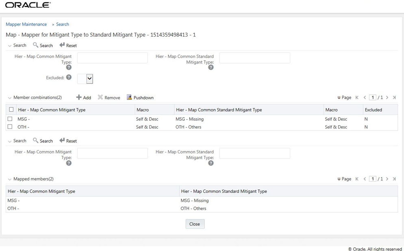Go to next page of Mapped members

click(387, 179)
